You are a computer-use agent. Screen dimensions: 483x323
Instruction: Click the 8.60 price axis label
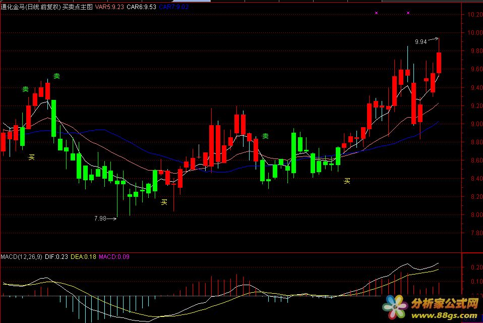pos(476,160)
